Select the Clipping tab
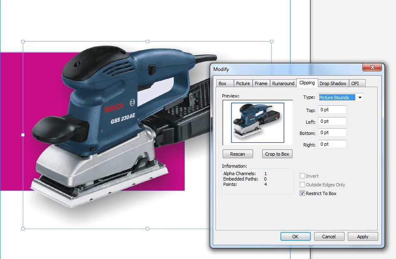Screen dimensions: 396x259 [307, 83]
